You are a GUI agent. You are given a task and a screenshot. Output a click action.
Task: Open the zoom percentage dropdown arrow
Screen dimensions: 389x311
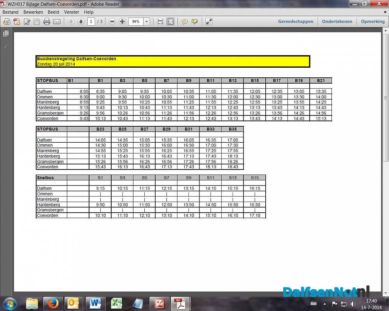coord(147,22)
